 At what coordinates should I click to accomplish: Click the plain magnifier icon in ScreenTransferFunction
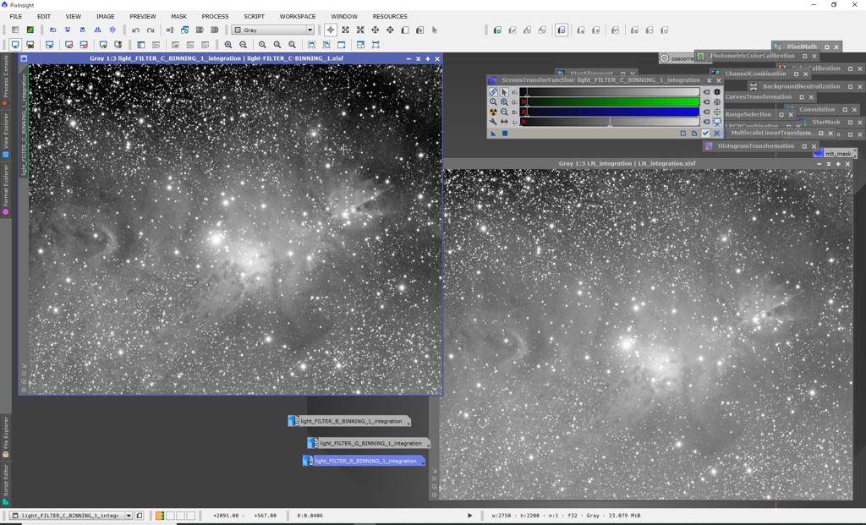(493, 102)
